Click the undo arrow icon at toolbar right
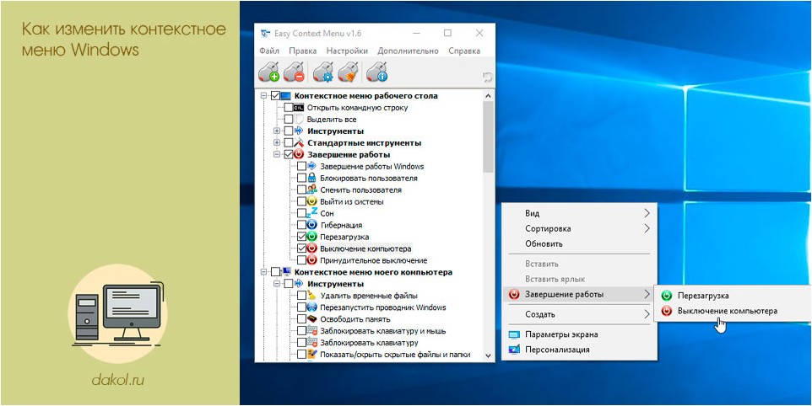 point(487,77)
